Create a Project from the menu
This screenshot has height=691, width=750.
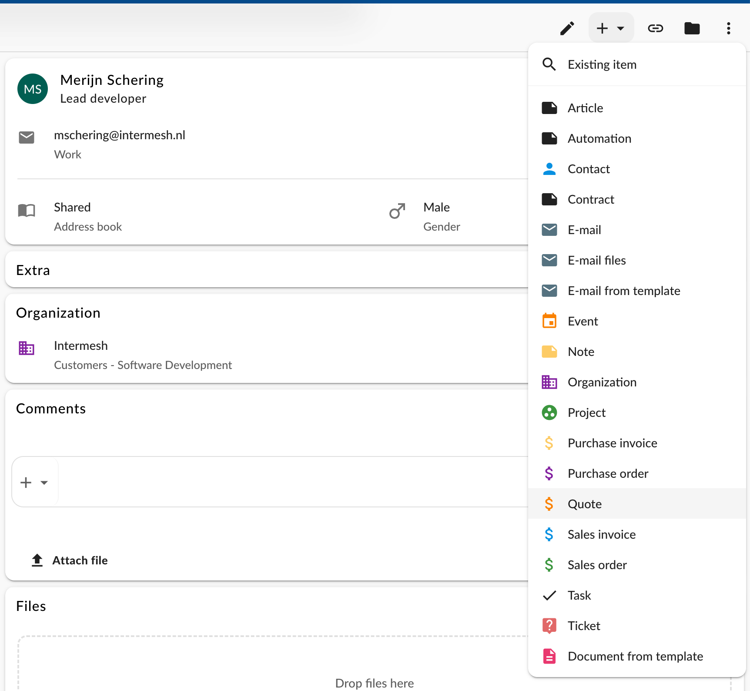pos(637,413)
